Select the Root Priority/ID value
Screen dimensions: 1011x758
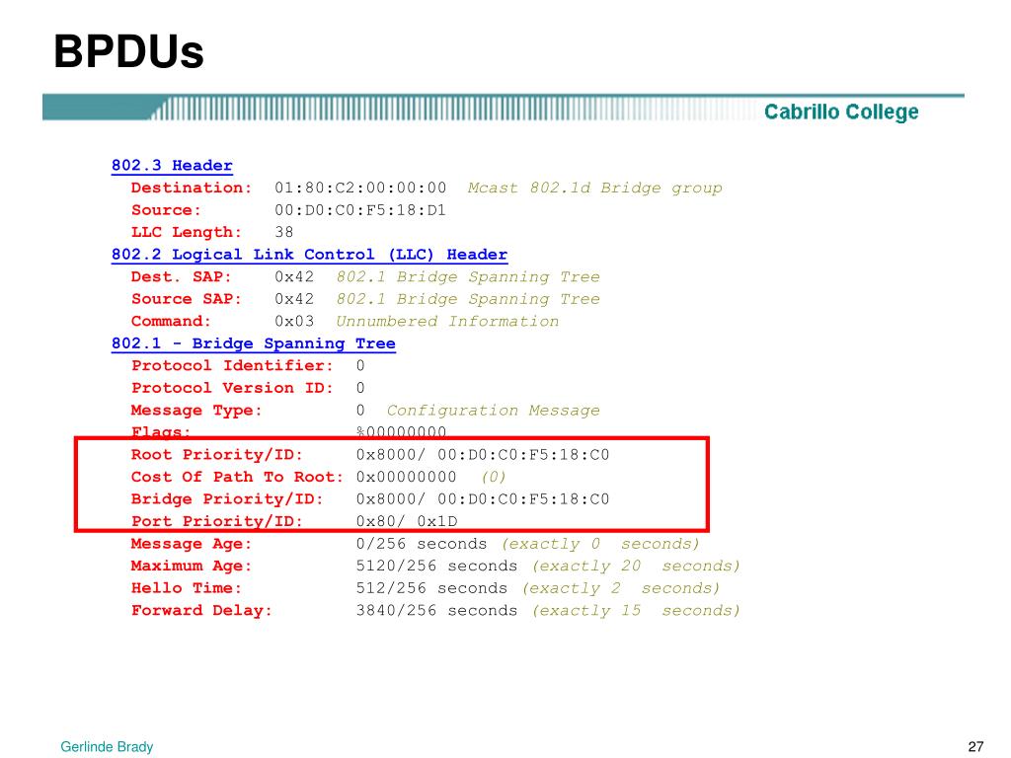pyautogui.click(x=483, y=454)
